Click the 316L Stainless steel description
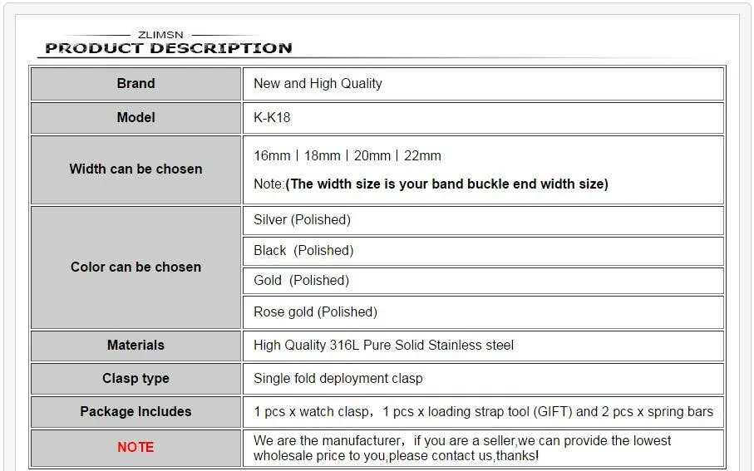 coord(383,346)
